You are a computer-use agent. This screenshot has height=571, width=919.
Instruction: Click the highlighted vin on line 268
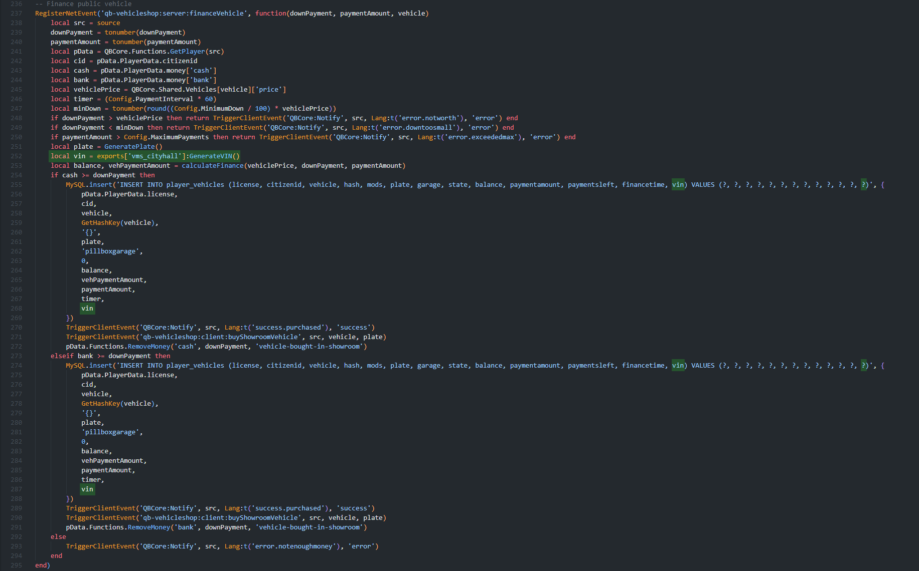[87, 309]
